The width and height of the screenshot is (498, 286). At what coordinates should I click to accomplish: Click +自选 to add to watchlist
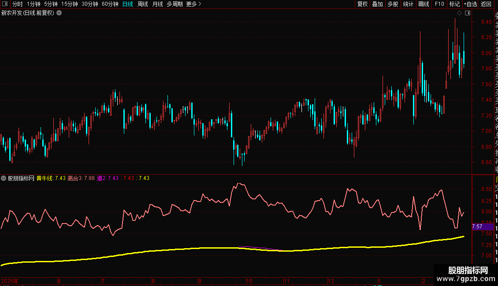(470, 4)
